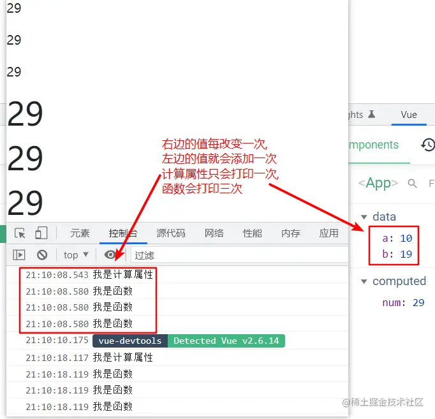Click the vue-devtools log badge
Image resolution: width=435 pixels, height=419 pixels.
click(x=130, y=341)
